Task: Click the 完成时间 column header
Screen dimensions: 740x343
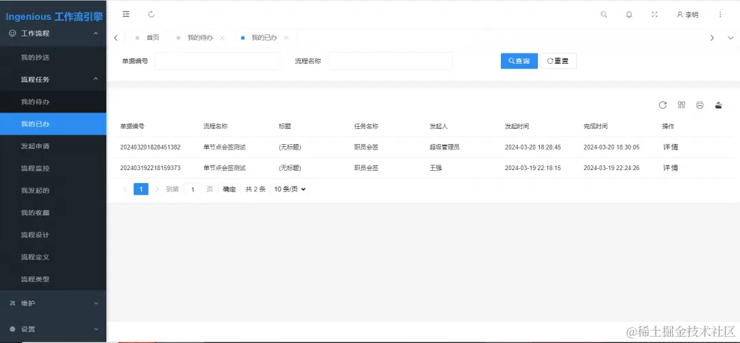Action: 595,127
